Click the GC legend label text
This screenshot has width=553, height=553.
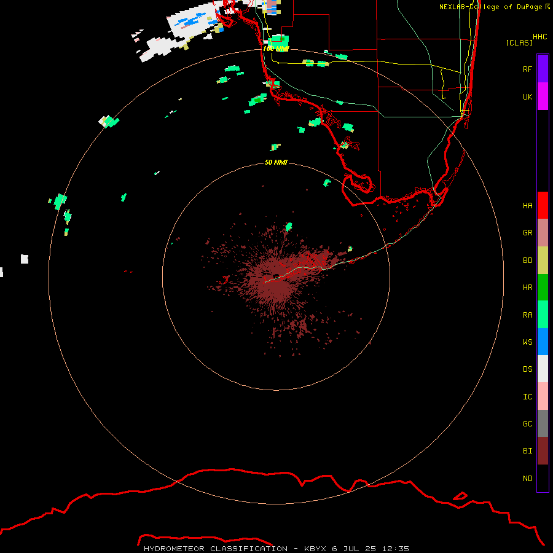528,424
